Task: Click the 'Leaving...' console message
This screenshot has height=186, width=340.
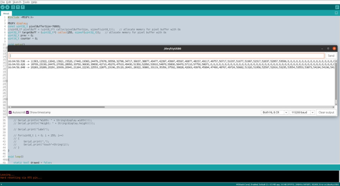Action: (8, 175)
